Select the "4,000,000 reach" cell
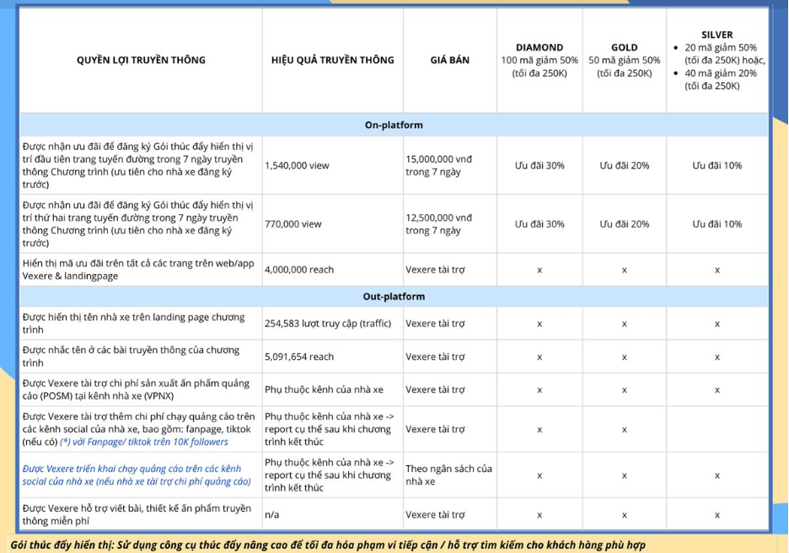Image resolution: width=789 pixels, height=553 pixels. click(x=299, y=270)
